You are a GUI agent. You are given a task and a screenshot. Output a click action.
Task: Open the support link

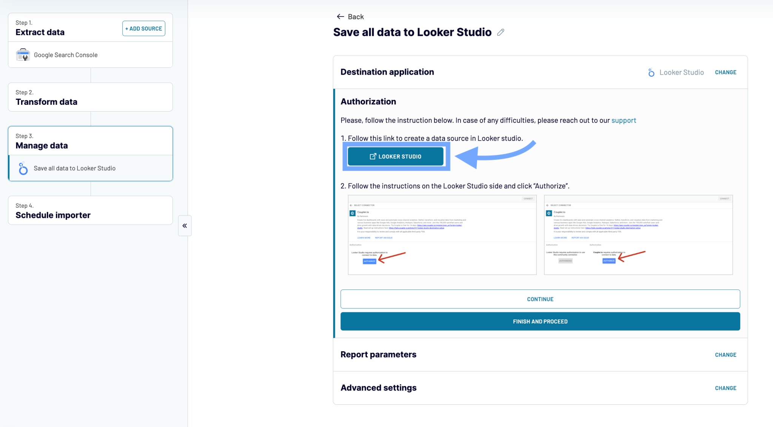(x=624, y=120)
